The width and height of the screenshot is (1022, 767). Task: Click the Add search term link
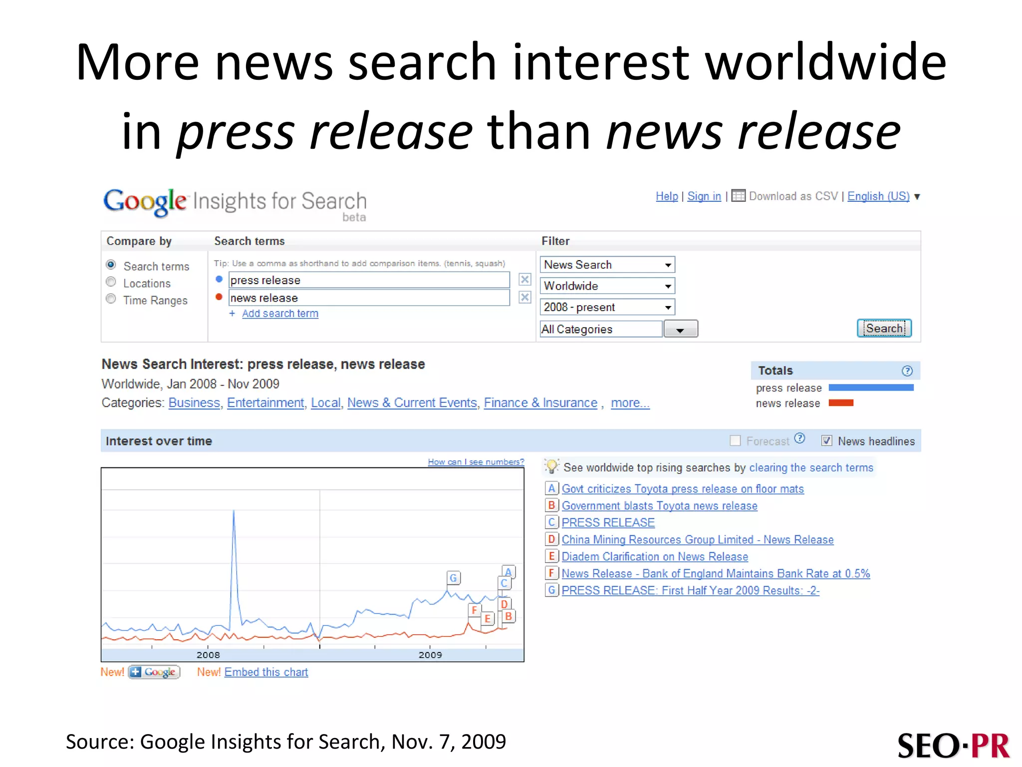(280, 314)
